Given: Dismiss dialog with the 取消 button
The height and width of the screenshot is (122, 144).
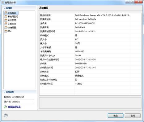Looking at the screenshot, I should 133,115.
